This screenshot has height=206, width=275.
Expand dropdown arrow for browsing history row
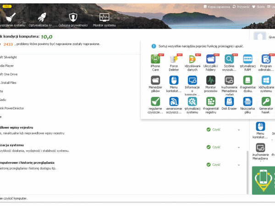tap(239, 165)
